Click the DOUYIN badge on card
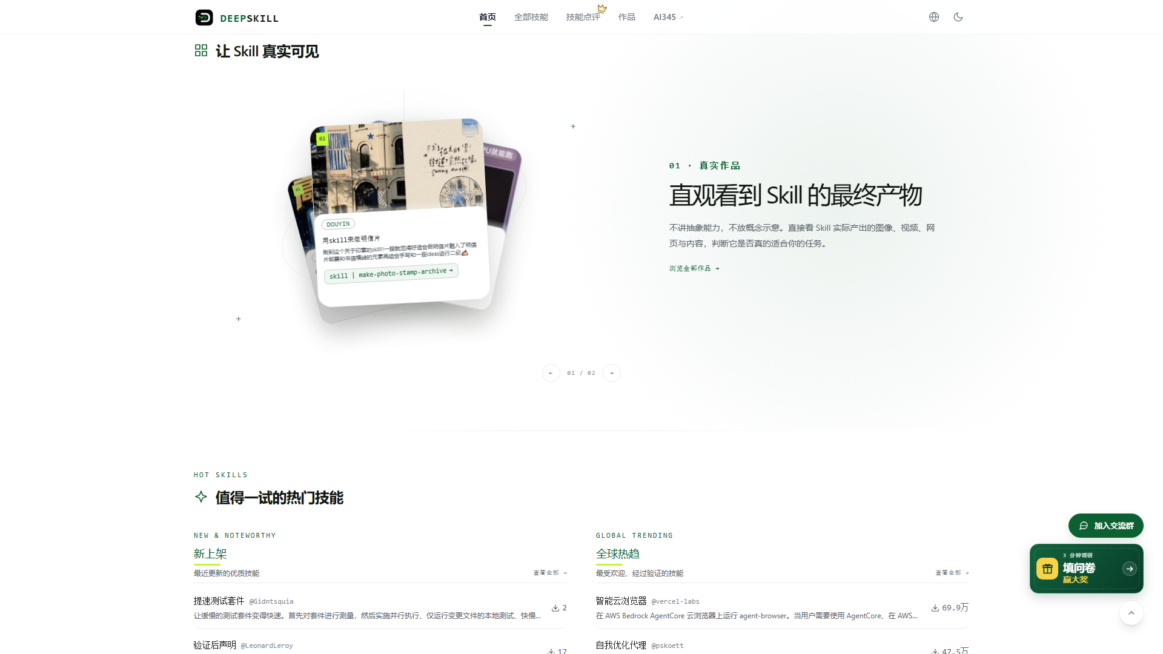1163x654 pixels. coord(338,224)
